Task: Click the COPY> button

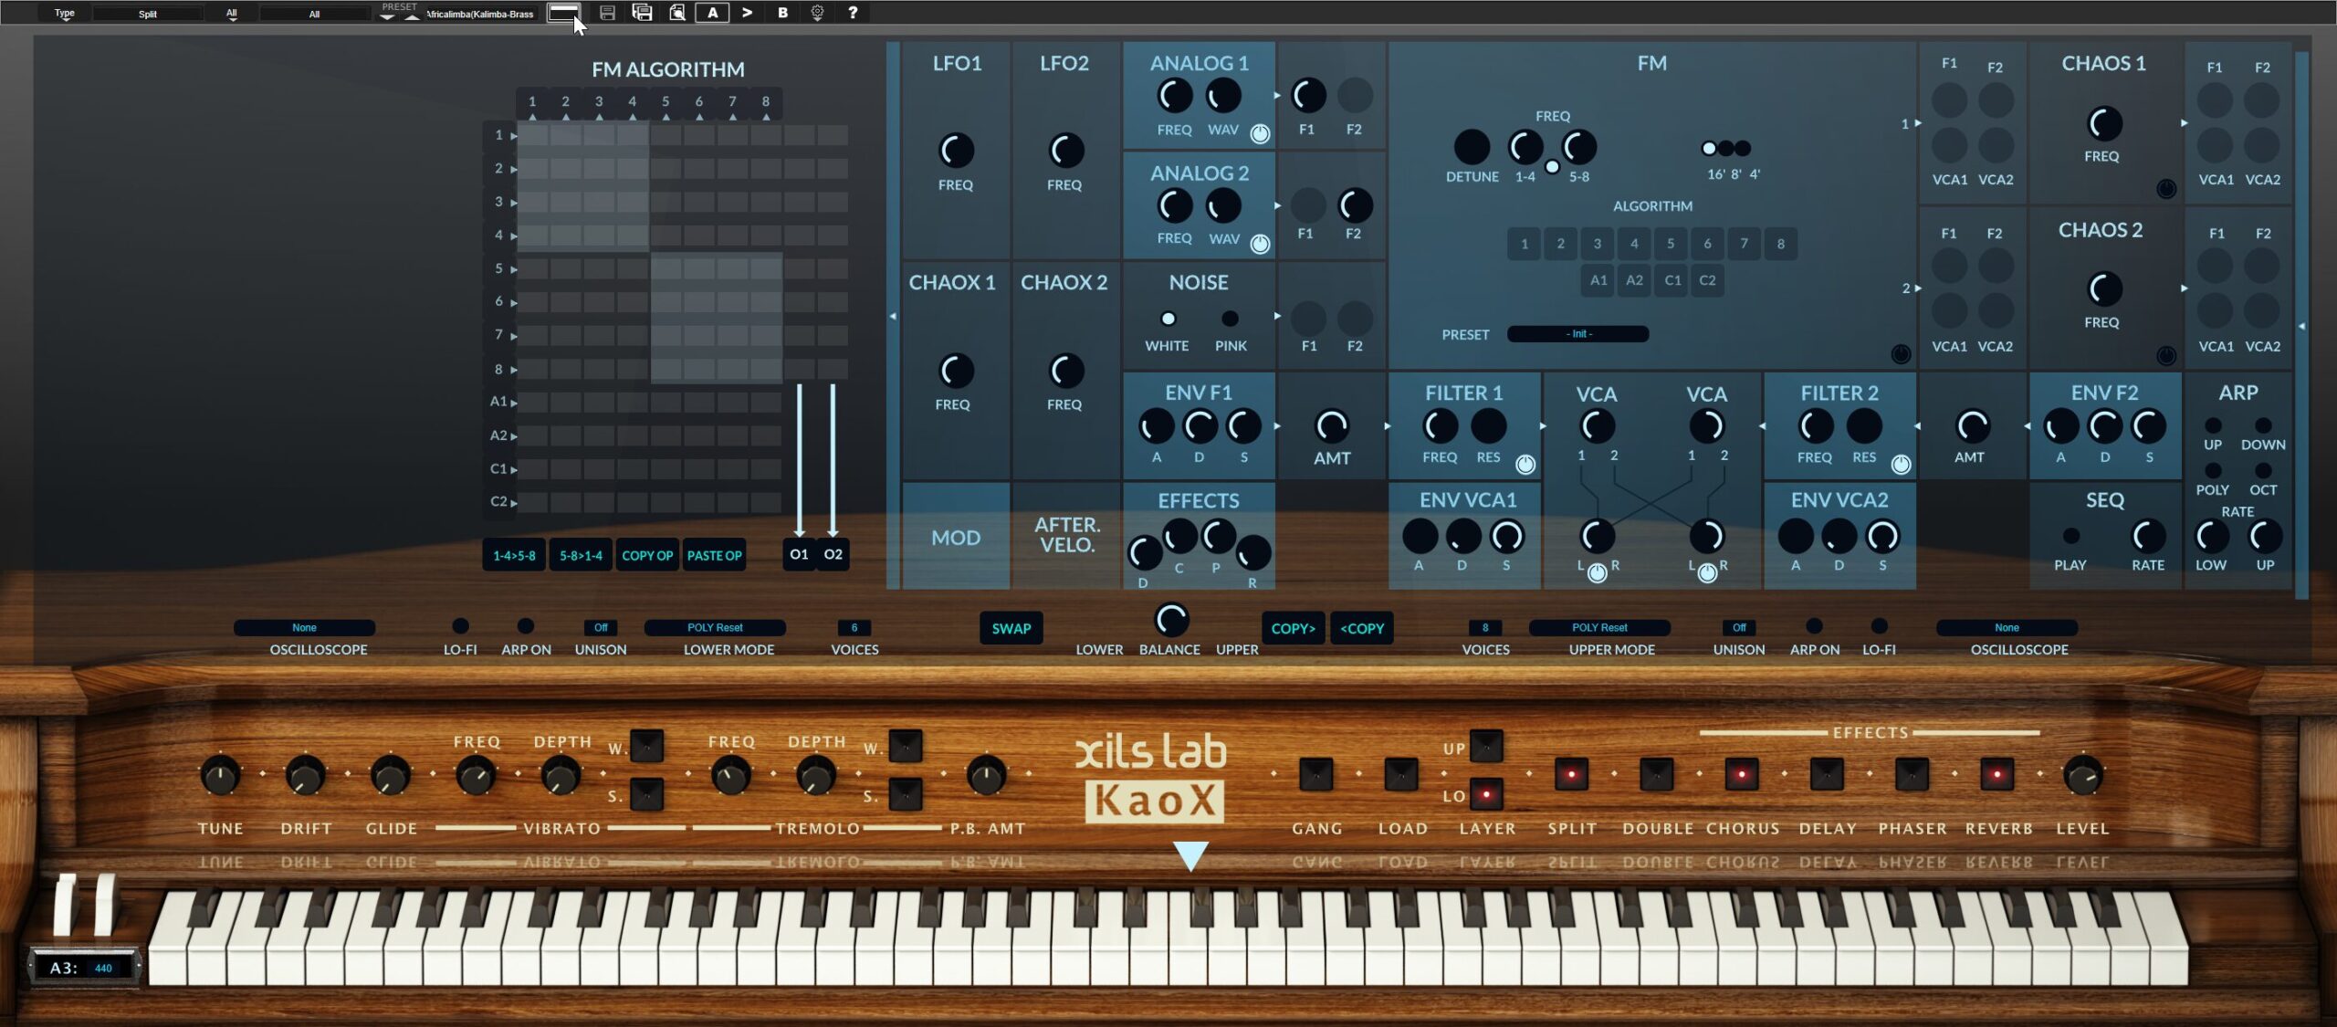Action: click(x=1294, y=629)
